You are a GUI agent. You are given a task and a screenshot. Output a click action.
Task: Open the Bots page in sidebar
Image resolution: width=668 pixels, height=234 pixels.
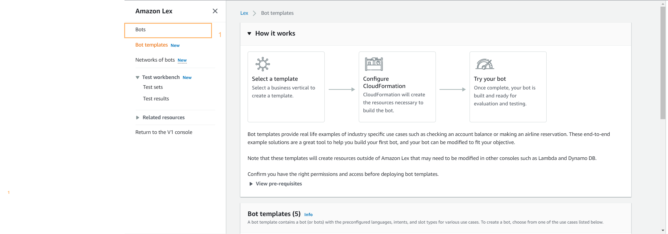click(140, 30)
